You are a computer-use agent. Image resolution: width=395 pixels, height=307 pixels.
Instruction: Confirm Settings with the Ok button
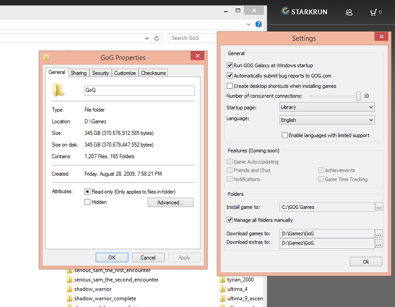(x=366, y=262)
